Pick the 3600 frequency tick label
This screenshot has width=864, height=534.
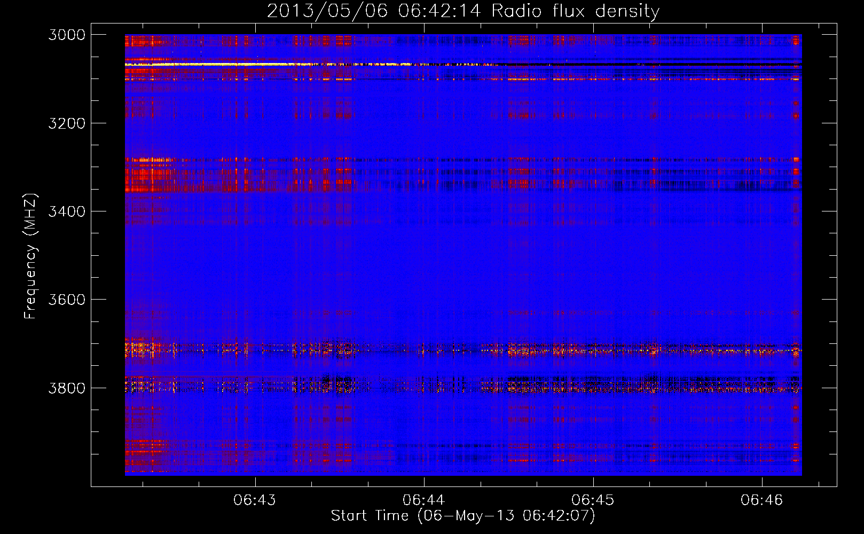(x=67, y=300)
